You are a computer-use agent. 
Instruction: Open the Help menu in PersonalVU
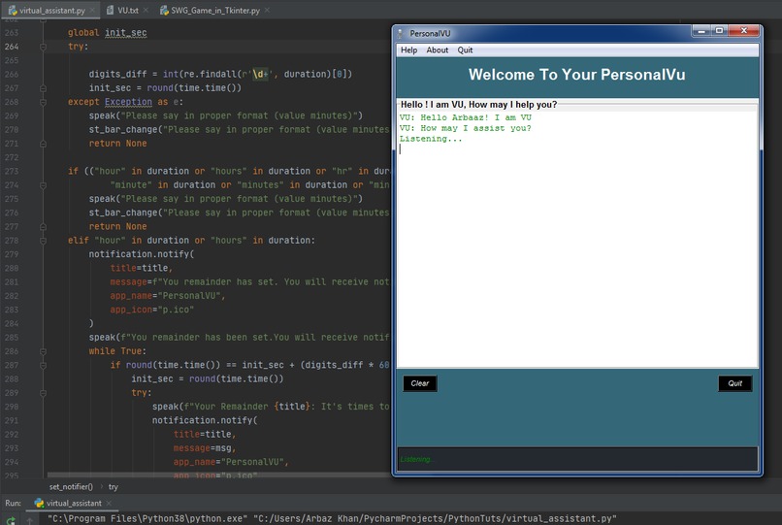(x=408, y=49)
